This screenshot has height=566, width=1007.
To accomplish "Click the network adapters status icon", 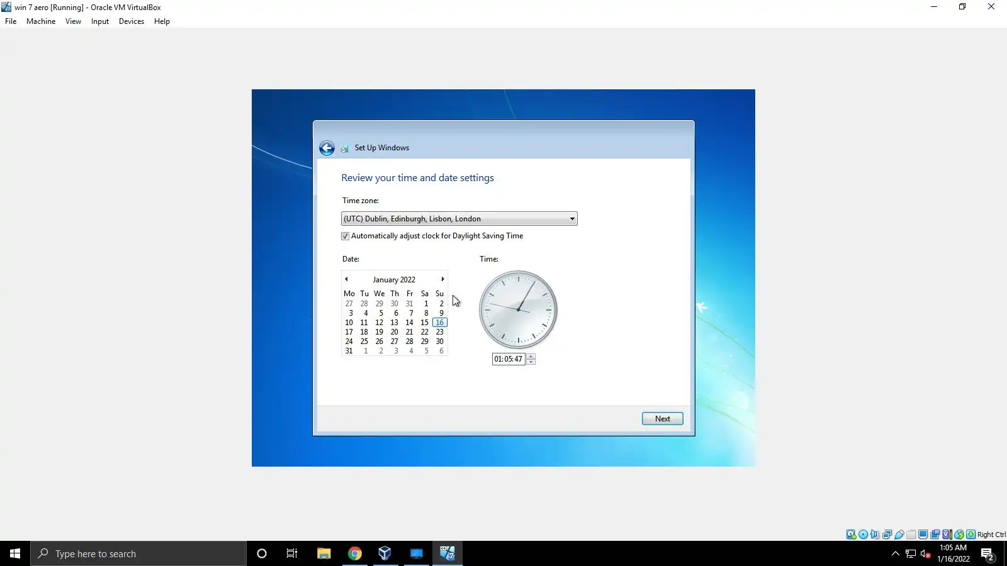I will (x=887, y=535).
